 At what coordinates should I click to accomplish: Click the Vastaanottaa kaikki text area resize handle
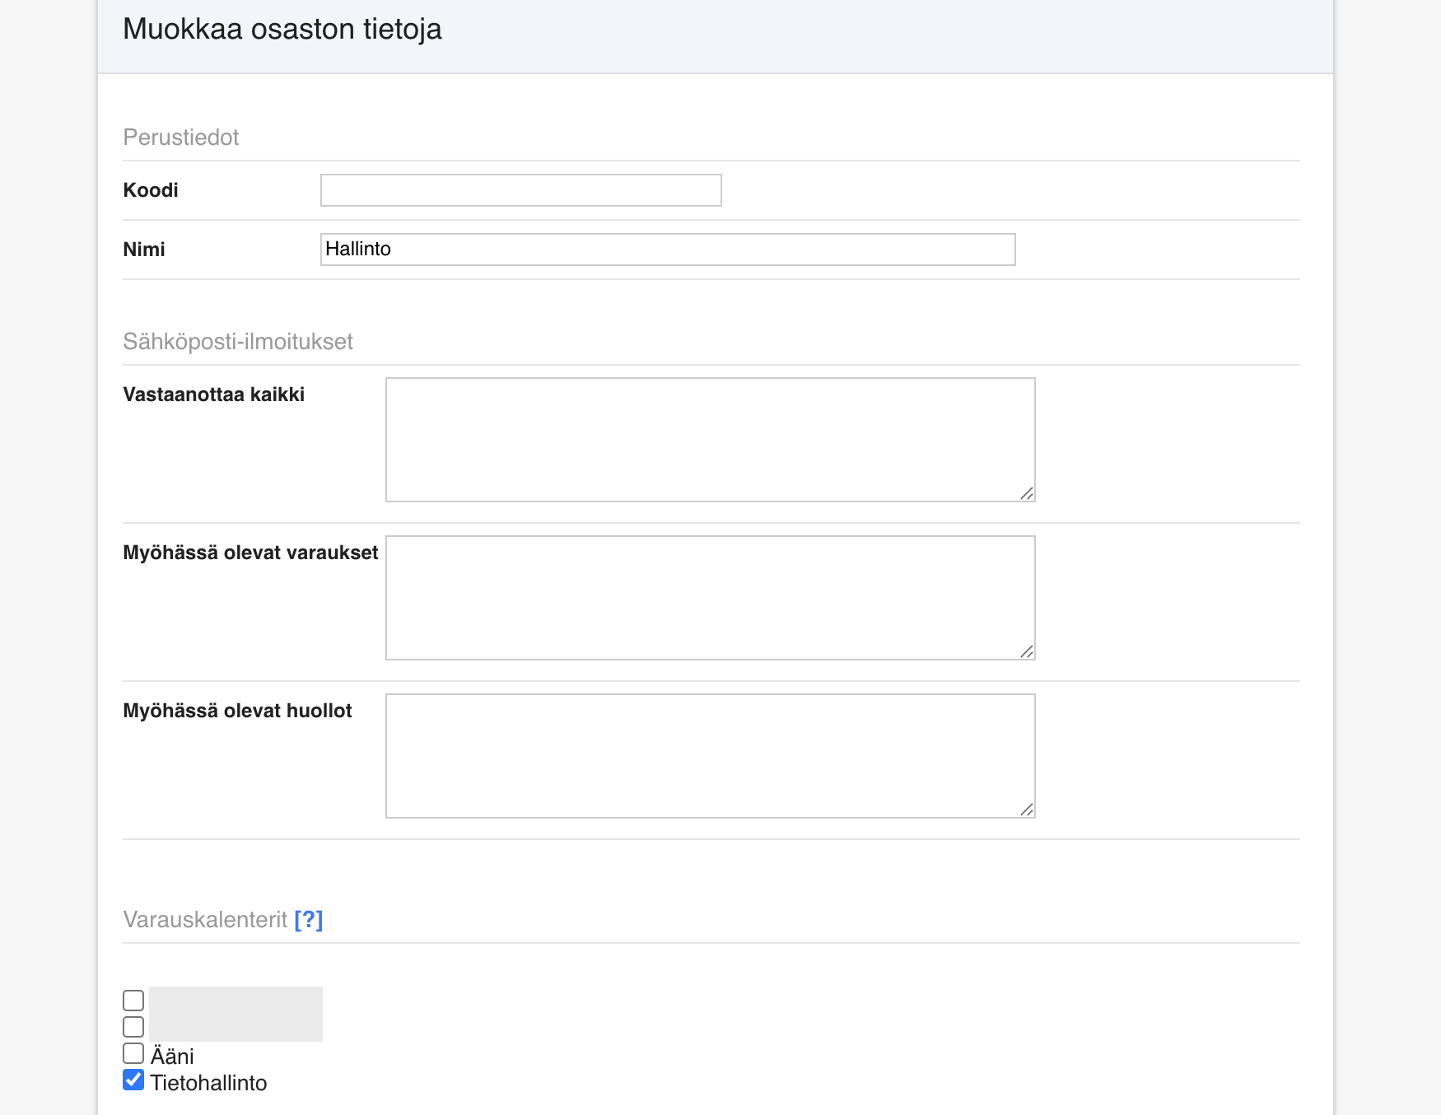pos(1026,493)
